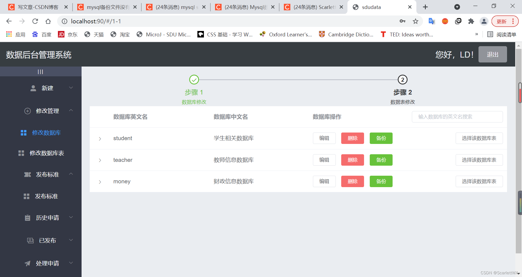Click the 阅读清单 reading list icon

(x=490, y=34)
